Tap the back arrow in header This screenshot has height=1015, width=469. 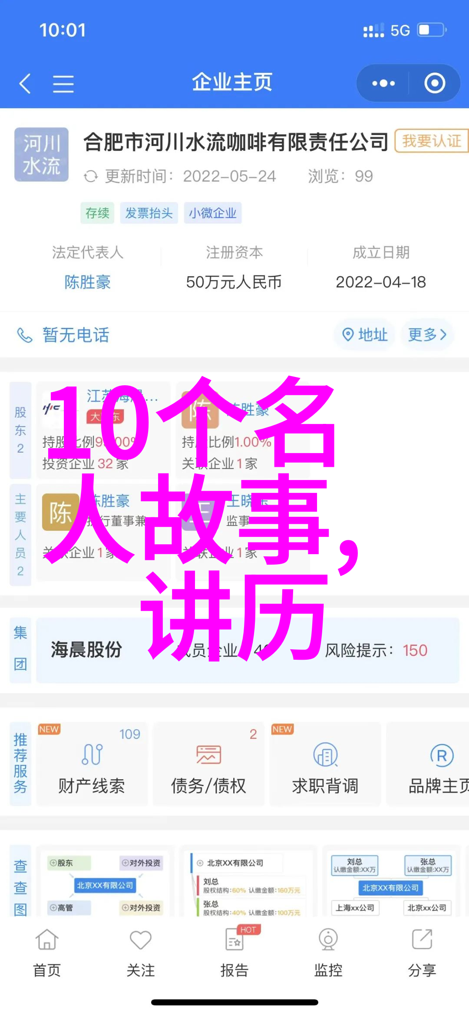(x=25, y=83)
